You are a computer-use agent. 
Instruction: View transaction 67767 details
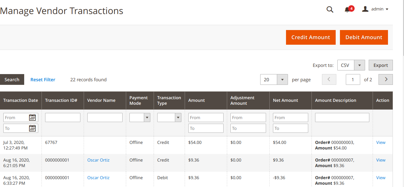tap(381, 143)
